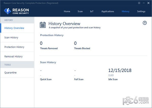Click the help question mark icon
Screen dimensions: 152x108
pos(145,23)
